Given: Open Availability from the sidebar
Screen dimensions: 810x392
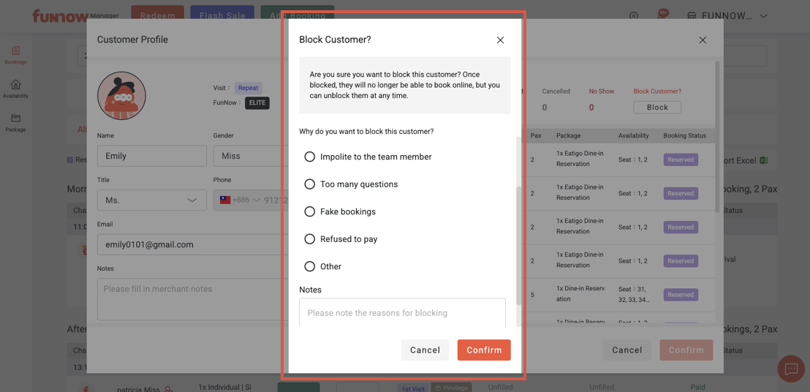Looking at the screenshot, I should [x=15, y=89].
